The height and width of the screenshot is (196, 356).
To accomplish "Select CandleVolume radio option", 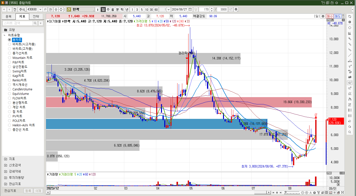I will (9, 89).
